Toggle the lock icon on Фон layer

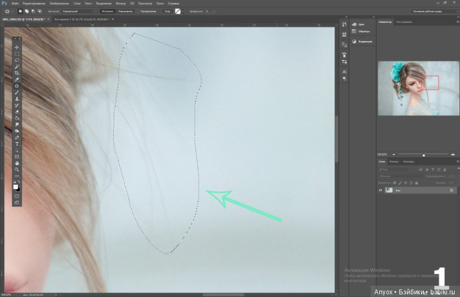tap(451, 190)
